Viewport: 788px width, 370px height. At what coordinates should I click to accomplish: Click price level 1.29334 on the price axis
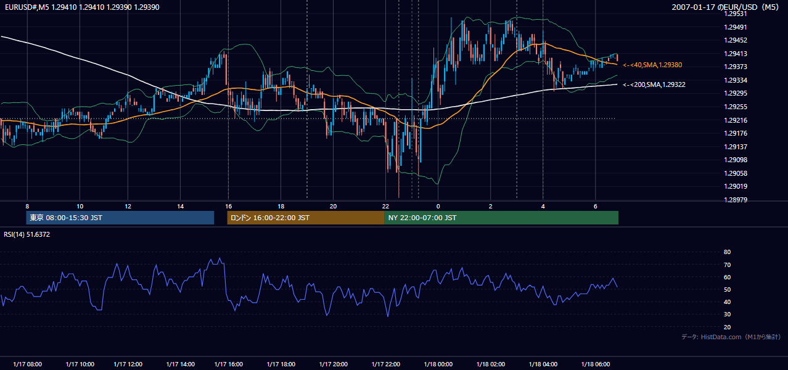736,80
